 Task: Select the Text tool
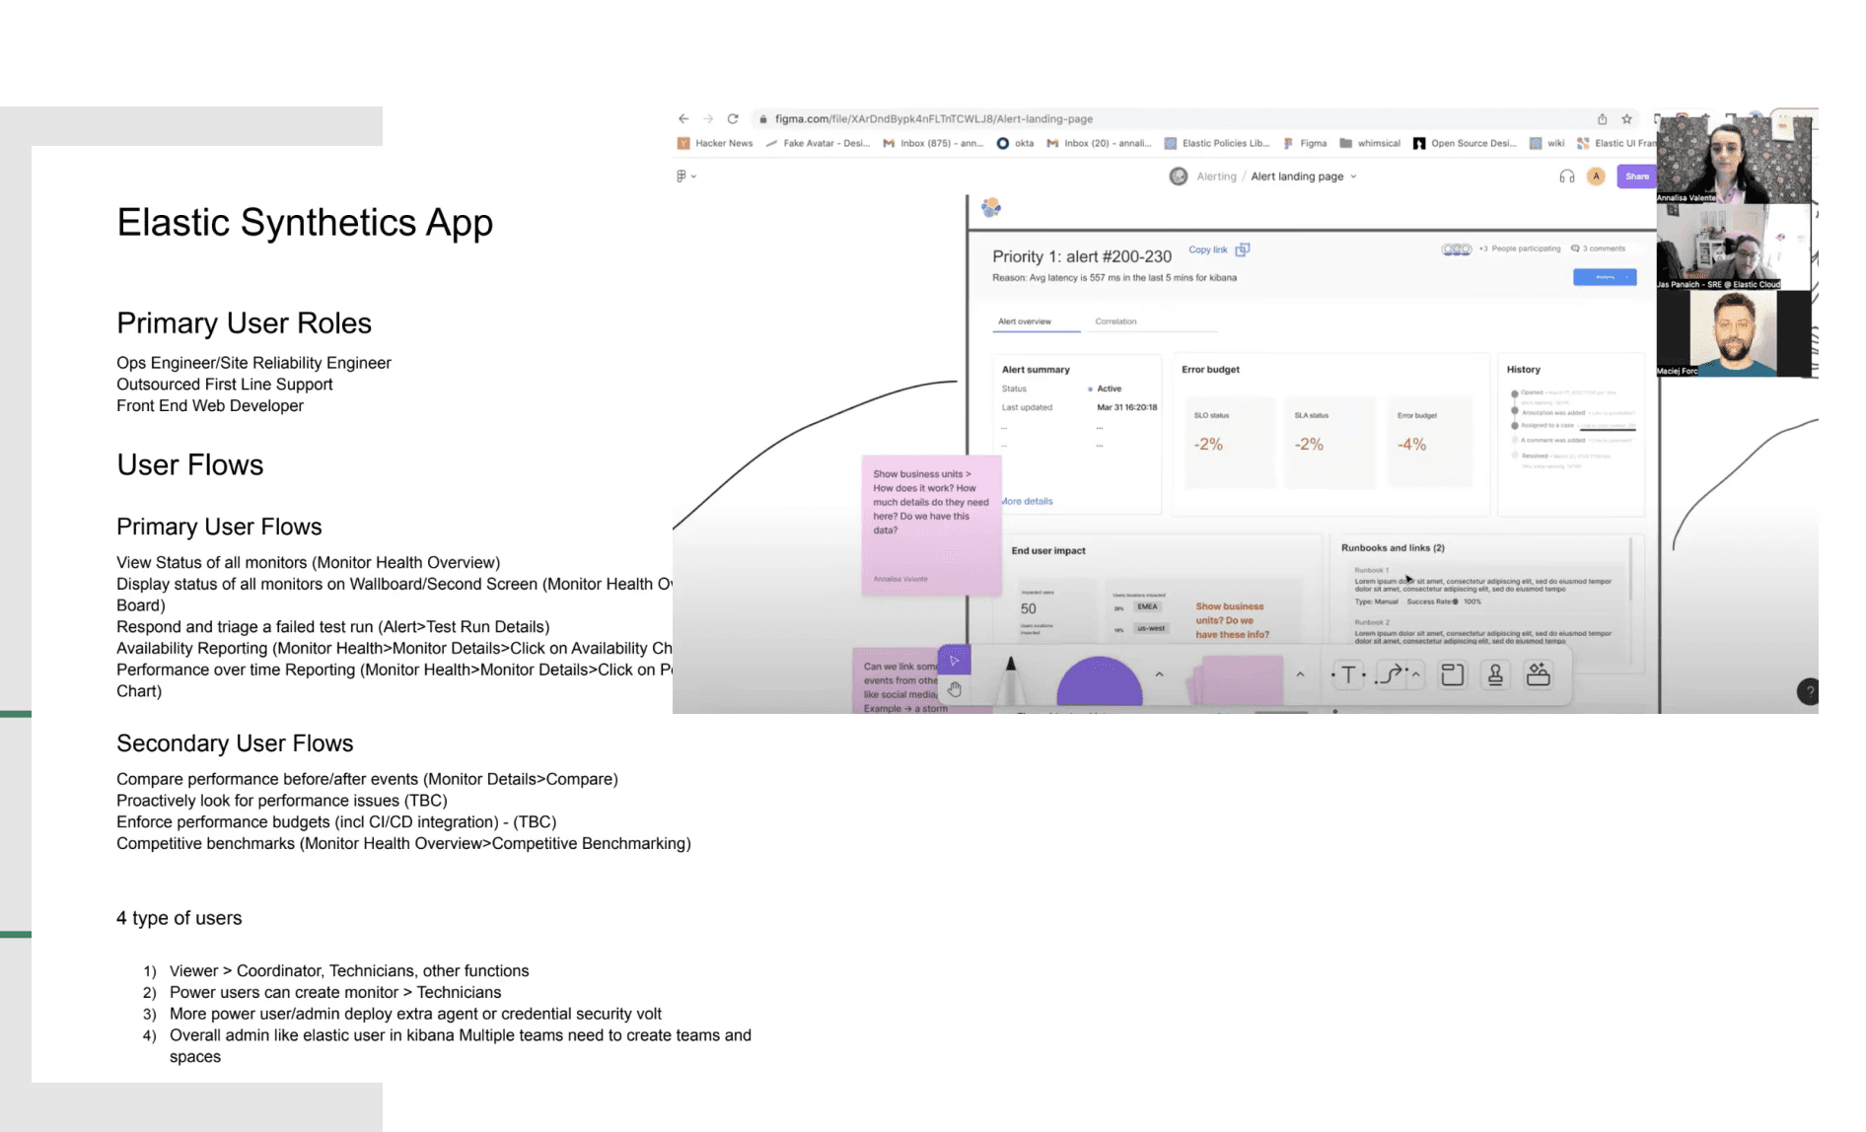(x=1348, y=674)
